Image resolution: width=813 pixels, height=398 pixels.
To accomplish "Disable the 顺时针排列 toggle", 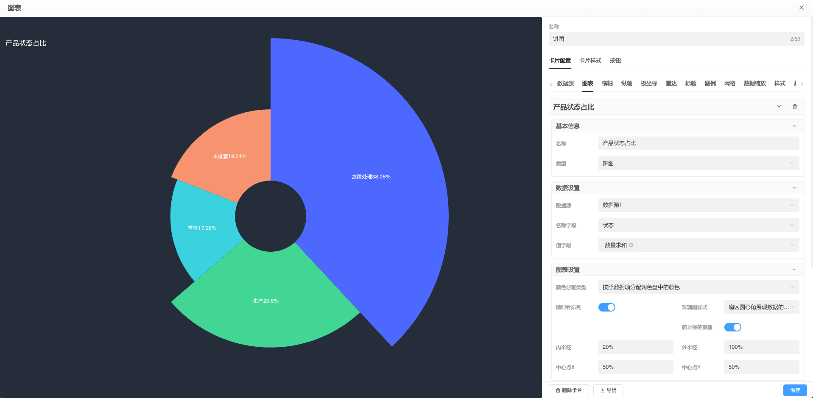I will point(607,307).
